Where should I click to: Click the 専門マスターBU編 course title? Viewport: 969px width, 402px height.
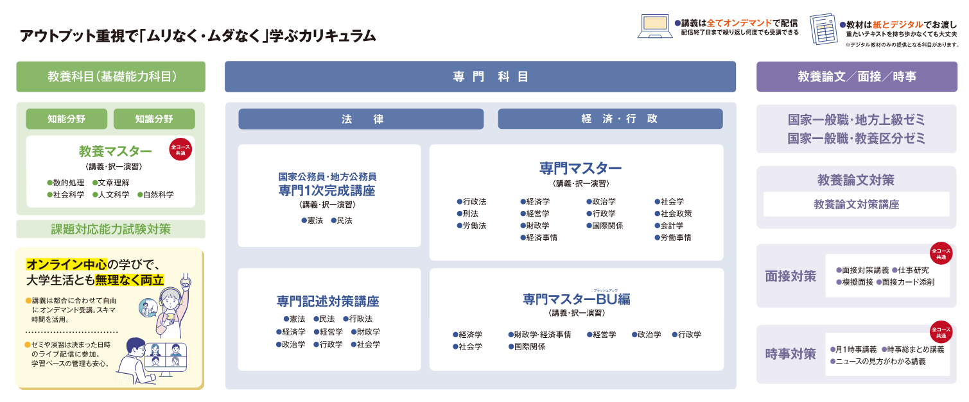(x=576, y=299)
